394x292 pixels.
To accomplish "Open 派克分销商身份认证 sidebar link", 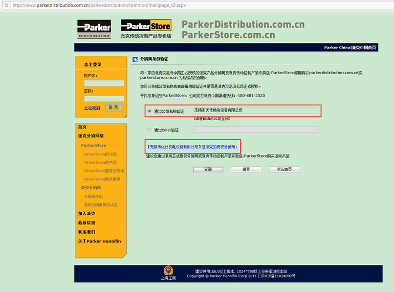I will 100,205.
